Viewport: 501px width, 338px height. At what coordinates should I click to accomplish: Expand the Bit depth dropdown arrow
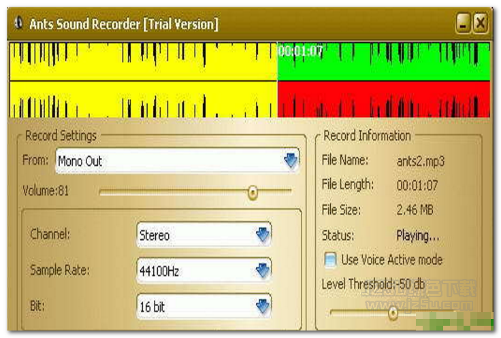pyautogui.click(x=263, y=307)
